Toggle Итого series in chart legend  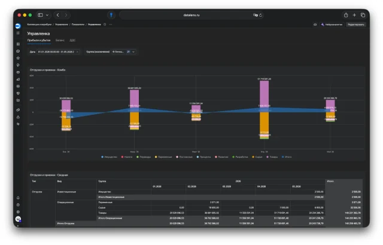pos(287,157)
